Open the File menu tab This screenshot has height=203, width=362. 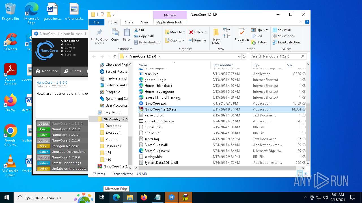(96, 22)
